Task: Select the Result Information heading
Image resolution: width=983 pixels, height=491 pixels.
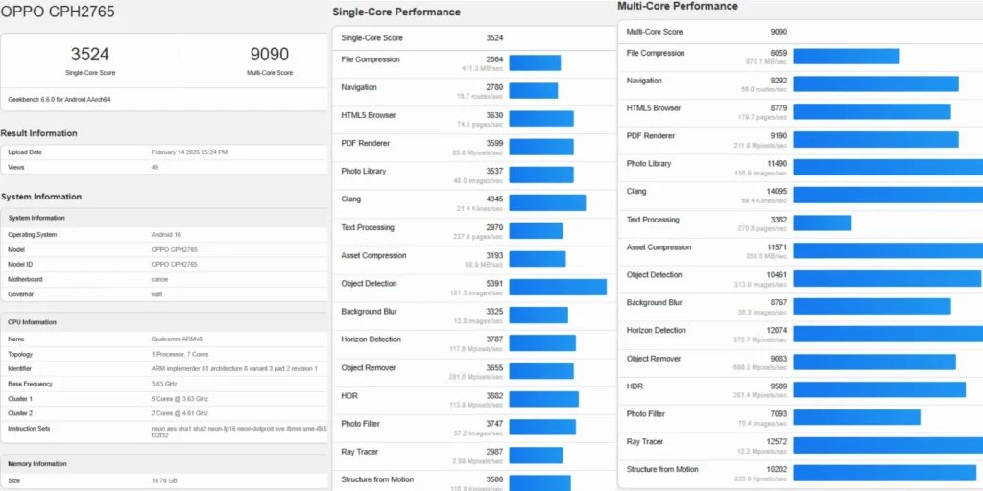Action: [39, 133]
